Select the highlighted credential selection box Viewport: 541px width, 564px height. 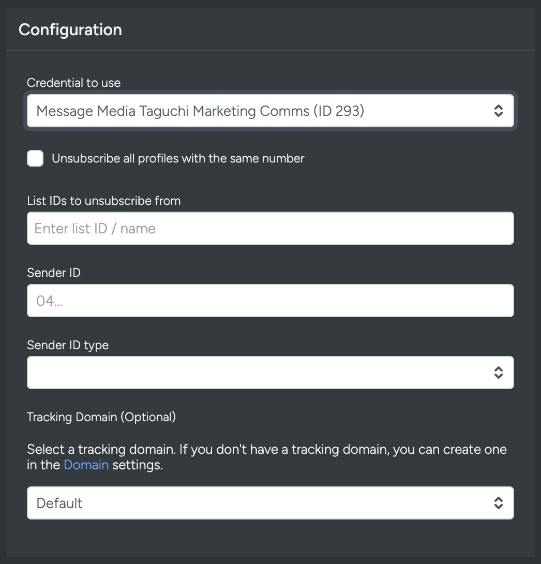(270, 111)
